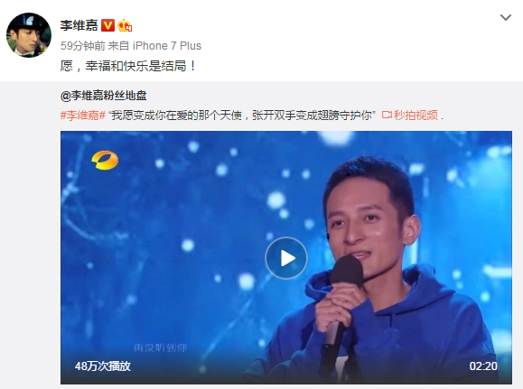Click the 59分钟前 post timestamp
Image resolution: width=523 pixels, height=389 pixels.
click(83, 46)
